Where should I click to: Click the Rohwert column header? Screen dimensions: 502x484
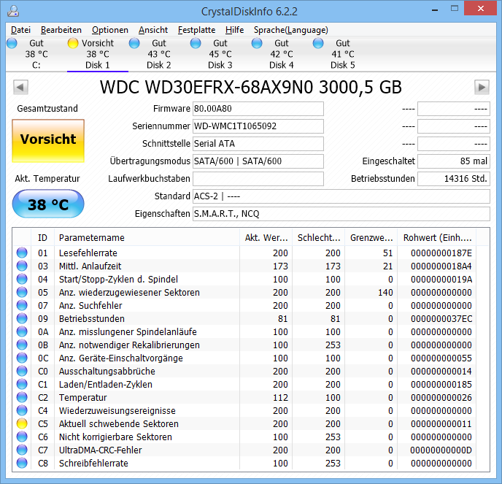[x=437, y=238]
